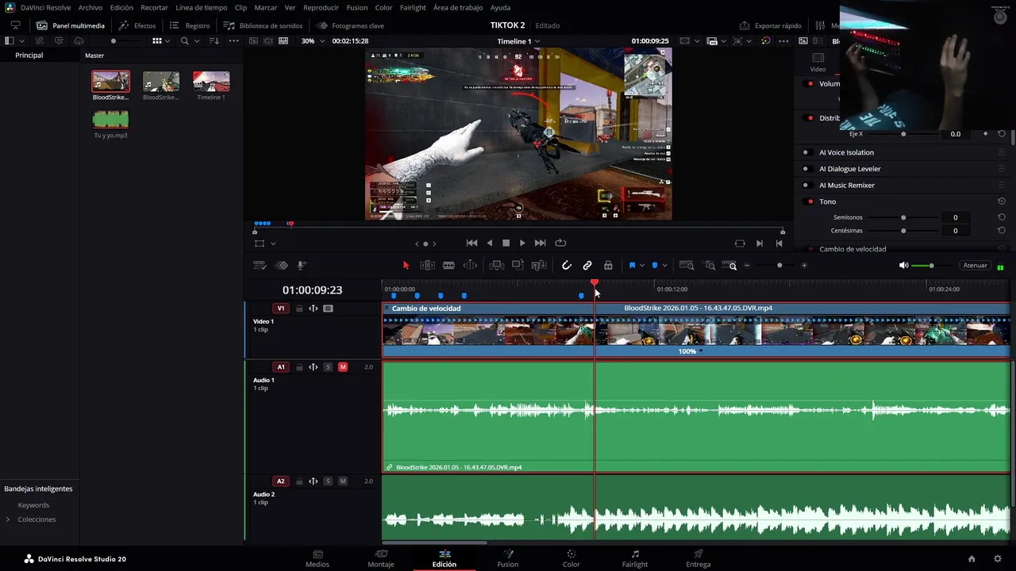Choose the Blade edit tool
The image size is (1016, 571).
448,266
